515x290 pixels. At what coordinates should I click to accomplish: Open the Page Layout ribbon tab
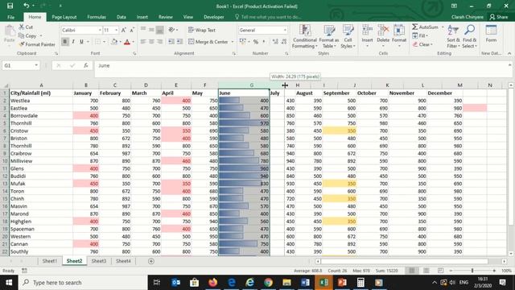coord(64,17)
